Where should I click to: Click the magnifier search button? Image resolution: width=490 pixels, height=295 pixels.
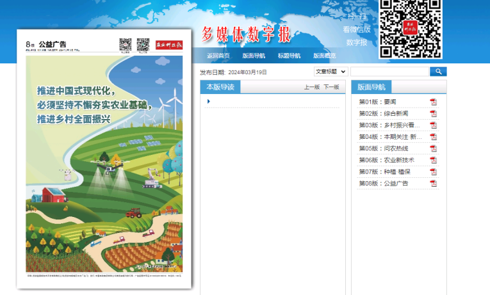[x=438, y=72]
